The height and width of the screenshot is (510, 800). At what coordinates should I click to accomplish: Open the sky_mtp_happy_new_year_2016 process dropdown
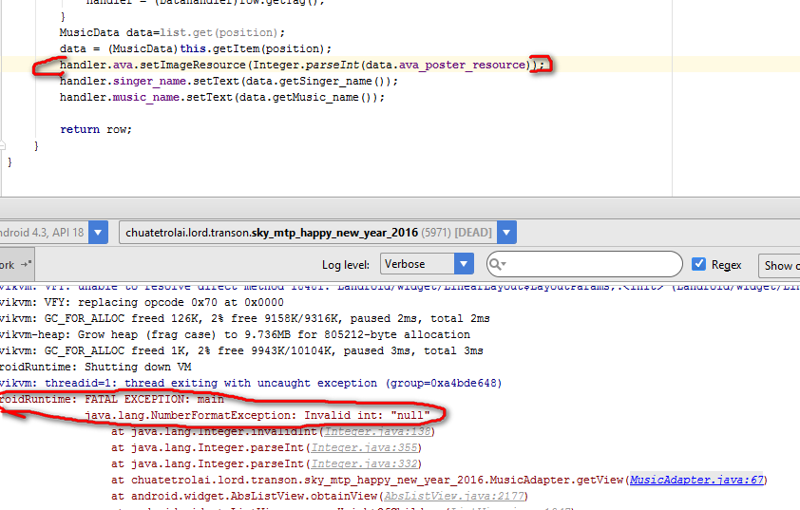pyautogui.click(x=507, y=233)
